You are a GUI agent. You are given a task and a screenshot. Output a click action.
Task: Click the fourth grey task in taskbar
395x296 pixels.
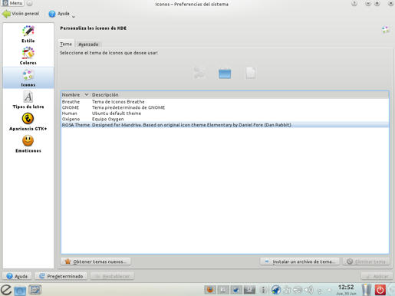249,290
